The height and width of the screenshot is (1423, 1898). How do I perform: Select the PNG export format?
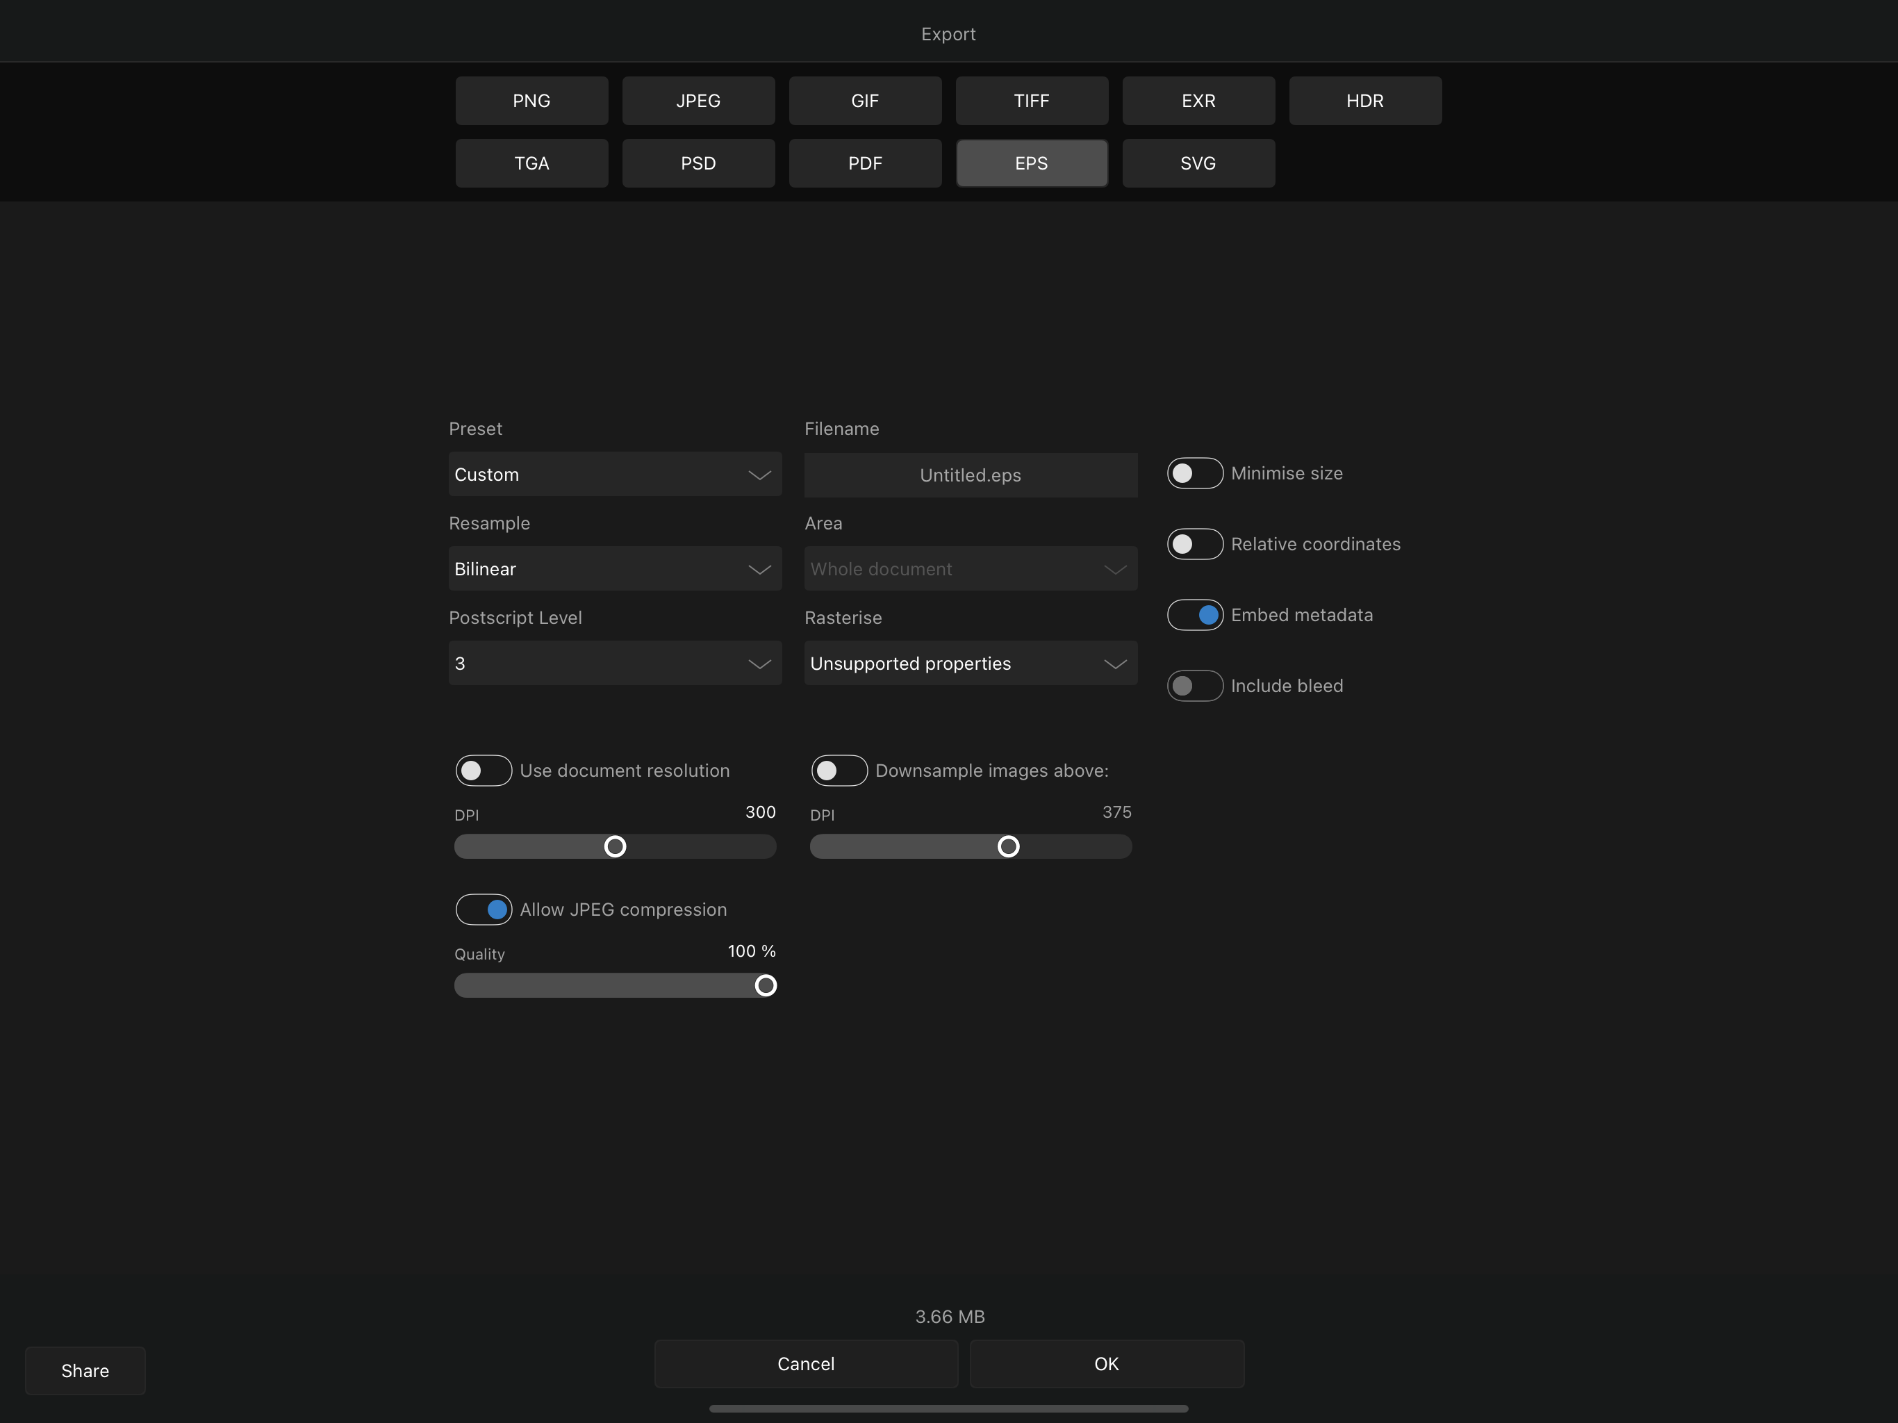click(531, 101)
